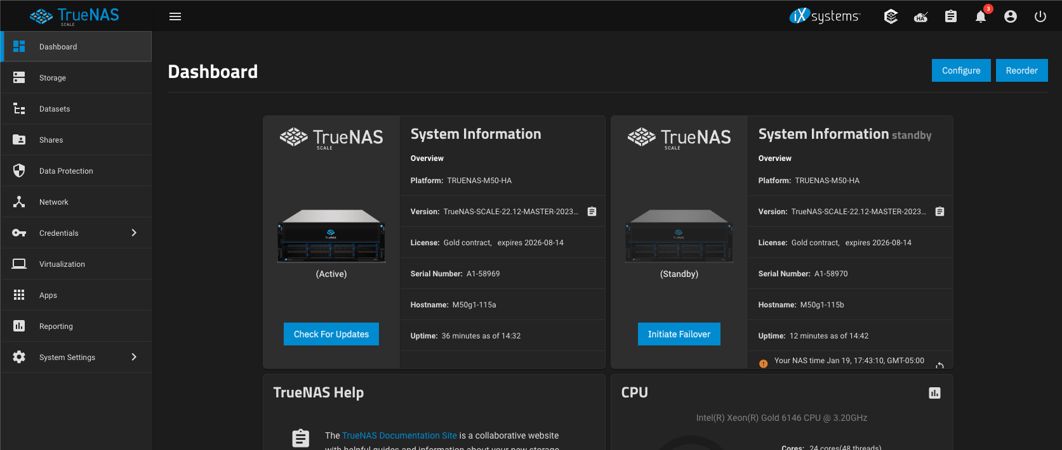Open Datasets from the sidebar
Viewport: 1062px width, 450px height.
[x=55, y=109]
